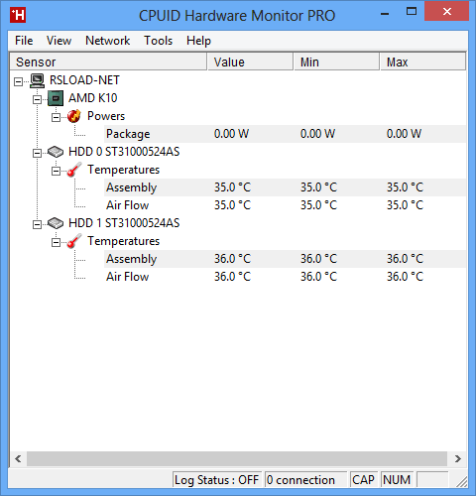Click HDD 1 Air Flow Max 36.0 °C

click(x=405, y=277)
